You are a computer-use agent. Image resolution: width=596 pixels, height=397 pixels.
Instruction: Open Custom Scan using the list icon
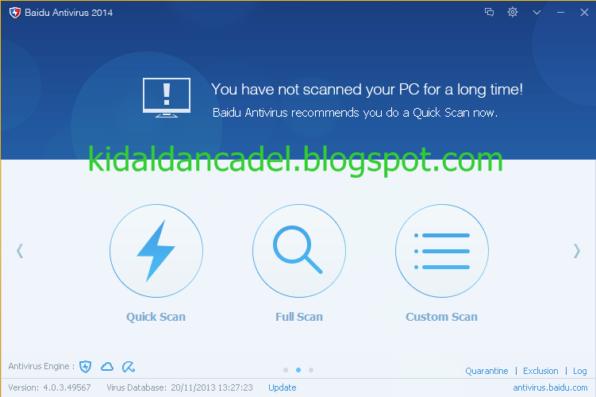442,251
